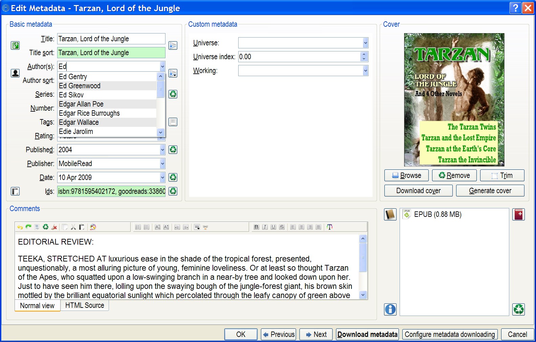Go to the Previous book
Image resolution: width=536 pixels, height=342 pixels.
[x=278, y=334]
